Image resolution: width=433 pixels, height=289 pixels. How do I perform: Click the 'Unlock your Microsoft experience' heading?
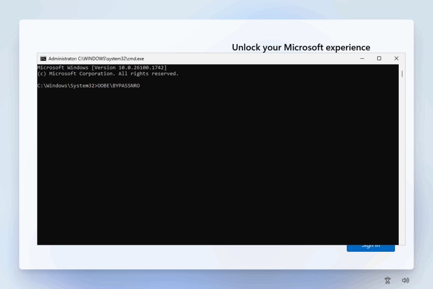pyautogui.click(x=301, y=47)
